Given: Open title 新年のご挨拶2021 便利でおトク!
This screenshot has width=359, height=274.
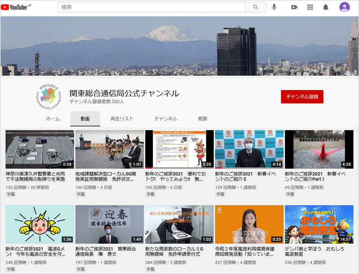Looking at the screenshot, I should click(175, 176).
